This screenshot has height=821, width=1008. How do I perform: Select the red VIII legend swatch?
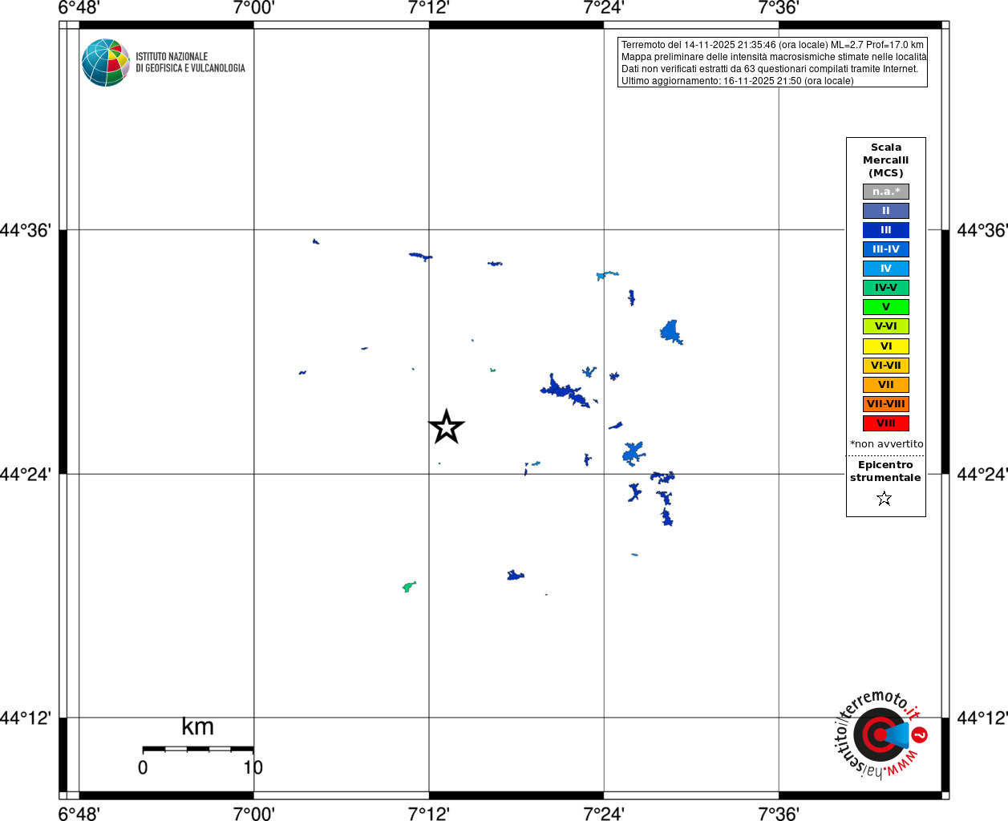(885, 423)
